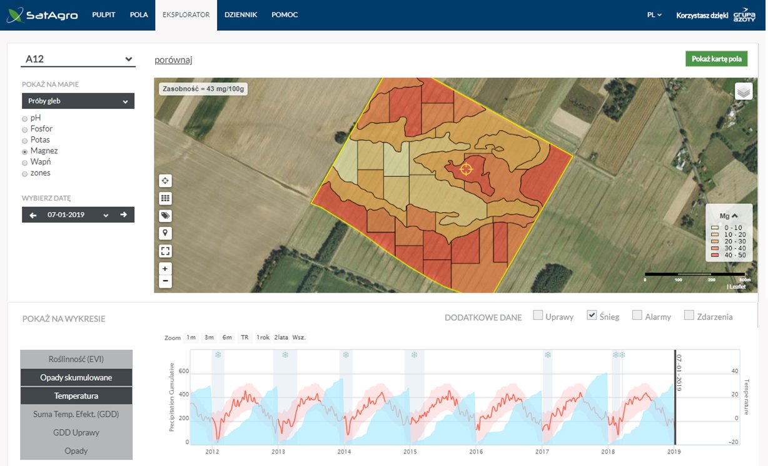Uncheck the Śnieg checkbox
Screen dimensions: 768x466
pos(592,316)
